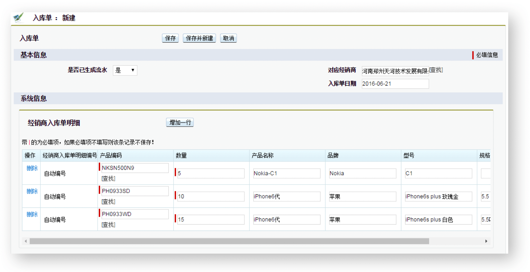Click 查找 under PH0933SD
530x272 pixels.
point(108,201)
